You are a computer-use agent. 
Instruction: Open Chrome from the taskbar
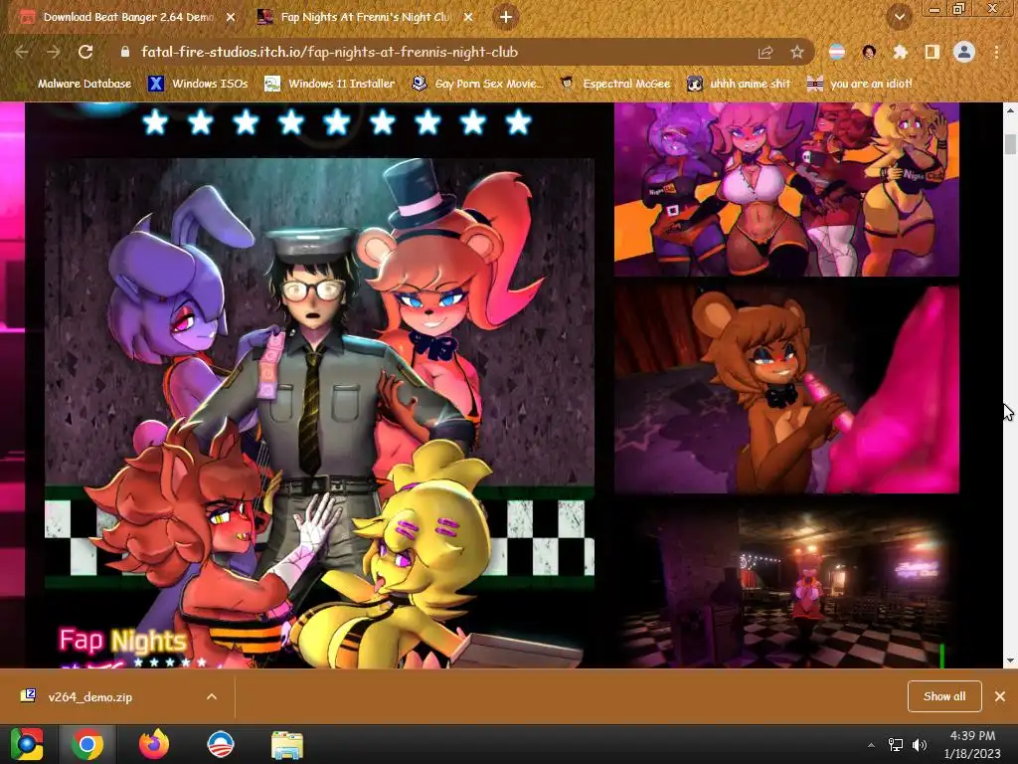(87, 744)
